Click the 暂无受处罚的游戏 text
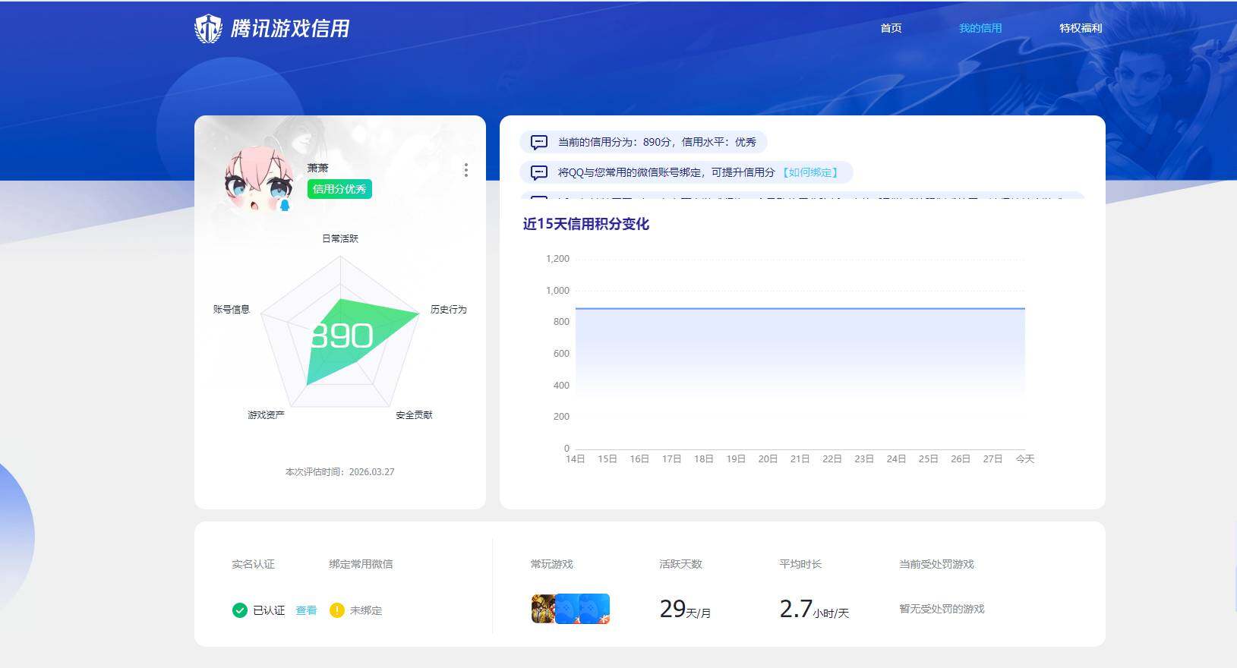 pyautogui.click(x=942, y=609)
